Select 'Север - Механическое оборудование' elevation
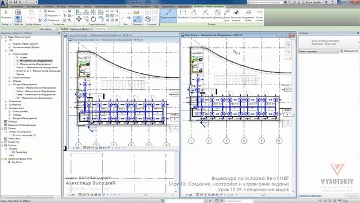Screen dimensions: 360x203 coord(36,95)
